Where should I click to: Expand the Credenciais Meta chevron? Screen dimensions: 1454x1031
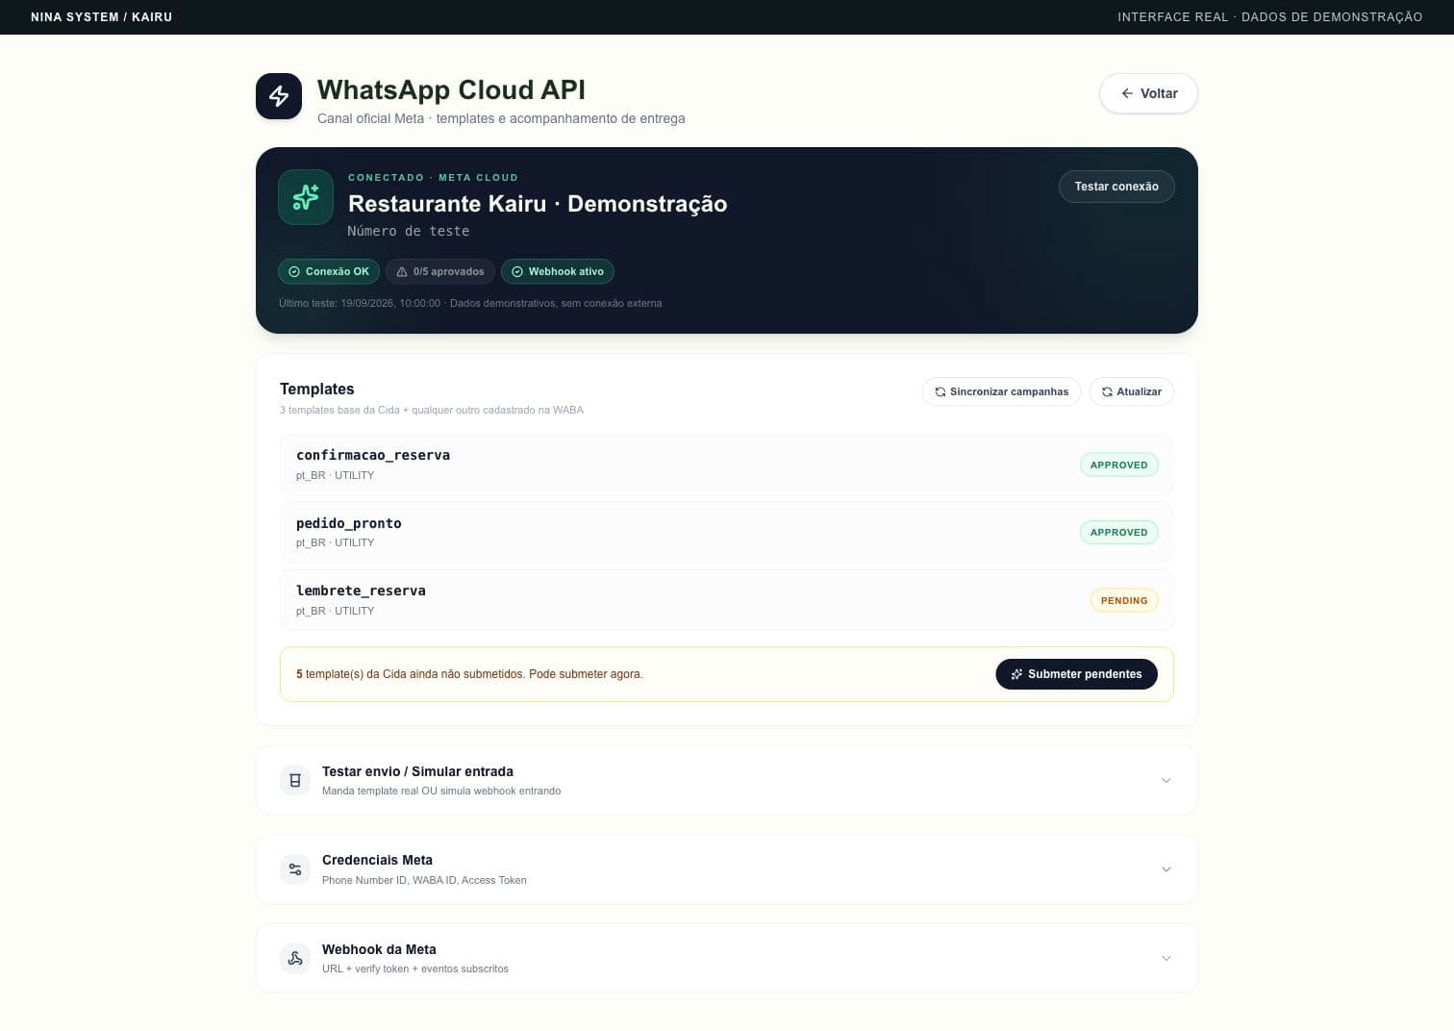click(1166, 869)
